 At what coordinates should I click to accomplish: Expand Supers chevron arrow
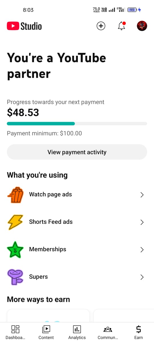(142, 277)
